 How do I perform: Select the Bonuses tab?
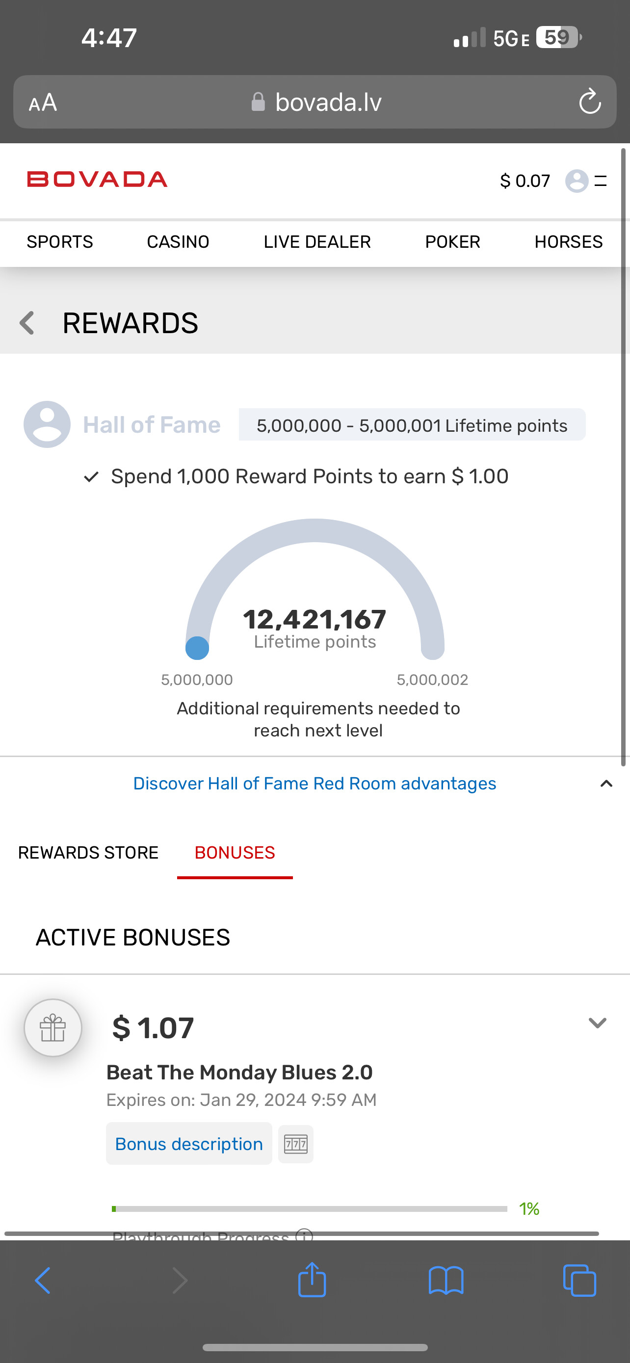(x=235, y=852)
